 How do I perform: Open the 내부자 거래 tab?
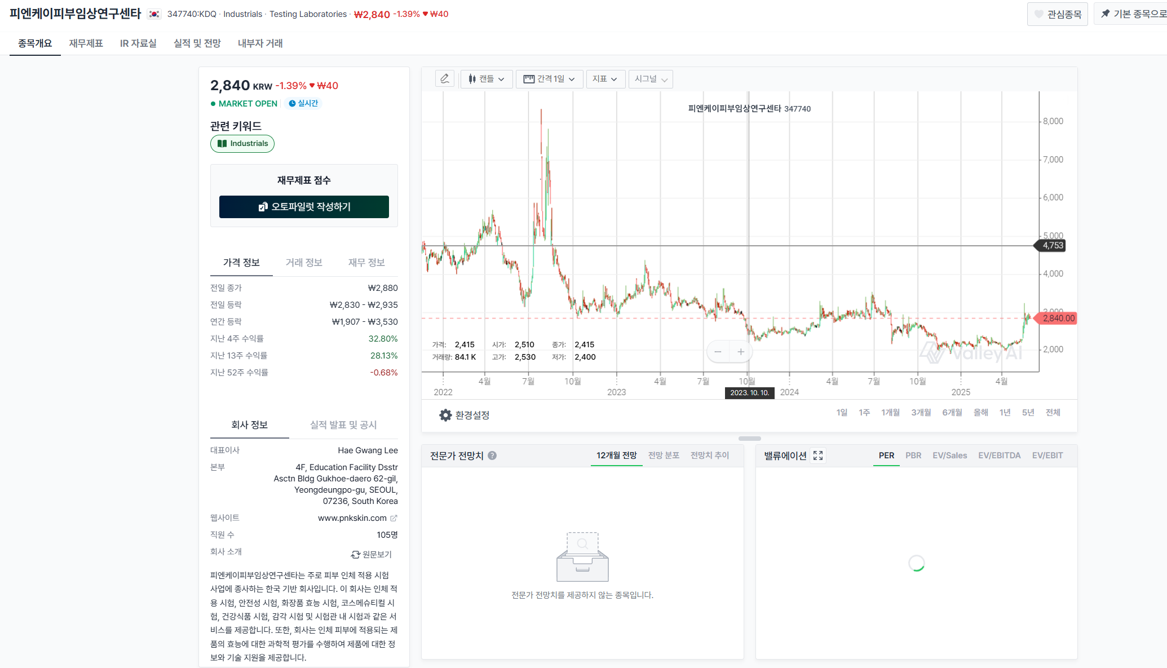click(x=260, y=43)
